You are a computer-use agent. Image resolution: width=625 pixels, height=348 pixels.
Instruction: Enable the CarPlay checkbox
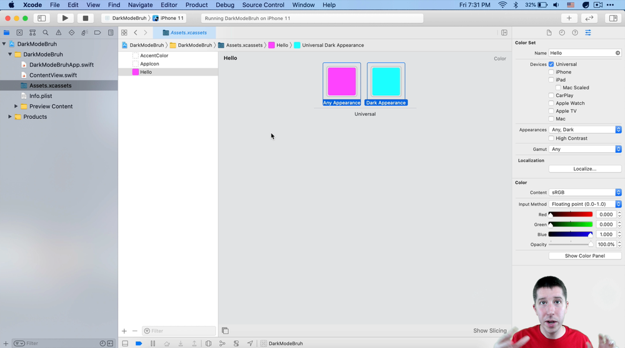[551, 95]
